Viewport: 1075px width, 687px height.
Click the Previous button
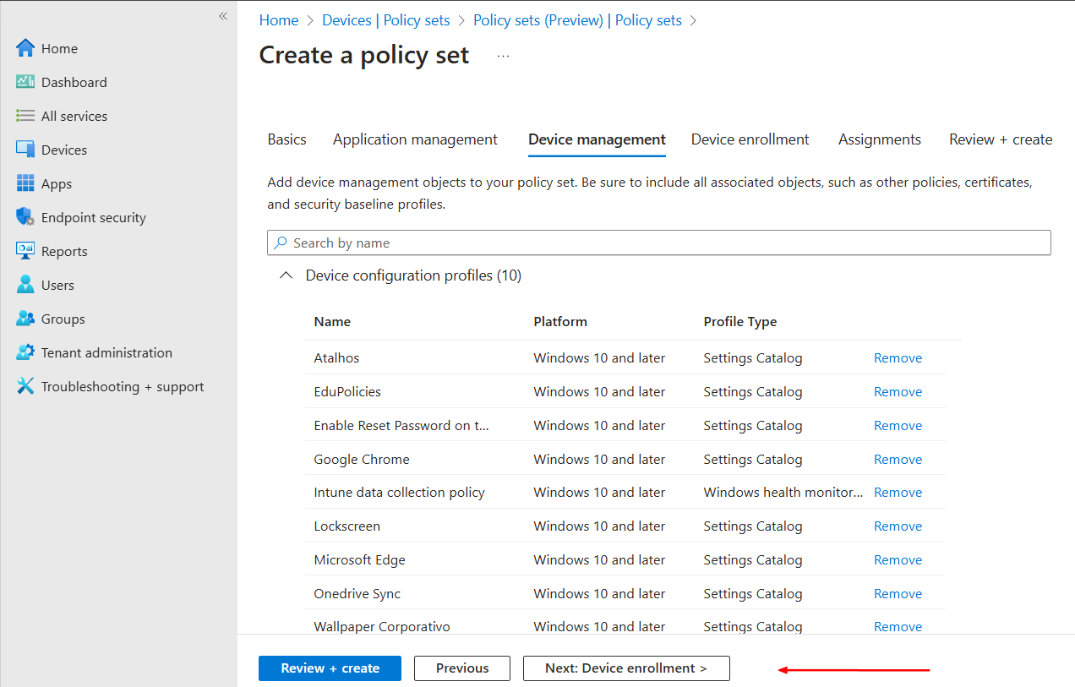[x=462, y=668]
